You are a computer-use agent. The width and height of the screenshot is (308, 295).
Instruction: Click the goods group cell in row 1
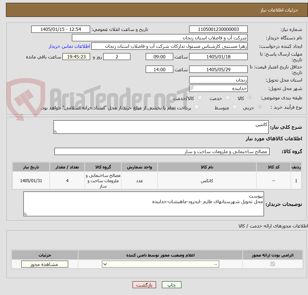pos(103,181)
